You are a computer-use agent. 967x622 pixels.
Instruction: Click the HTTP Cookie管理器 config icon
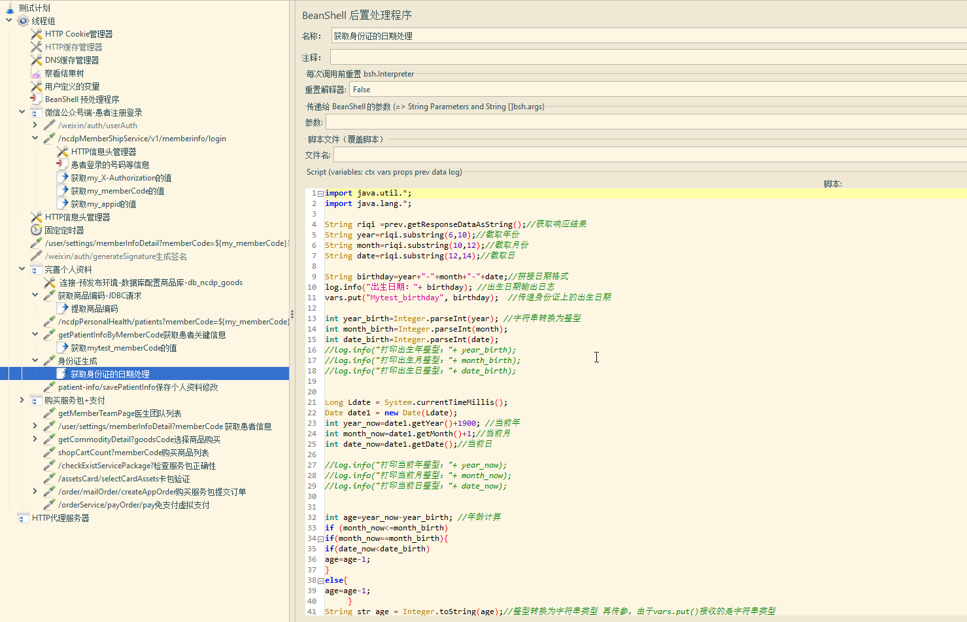tap(37, 34)
